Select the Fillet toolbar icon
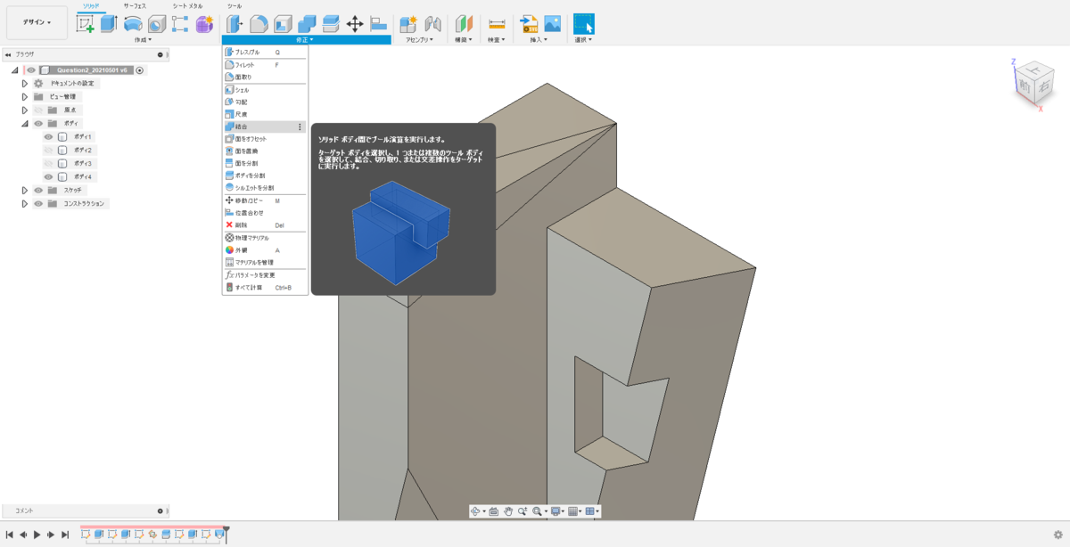Screen dimensions: 1070x547 [259, 24]
